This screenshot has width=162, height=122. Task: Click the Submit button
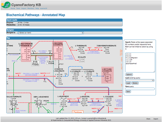point(129,74)
